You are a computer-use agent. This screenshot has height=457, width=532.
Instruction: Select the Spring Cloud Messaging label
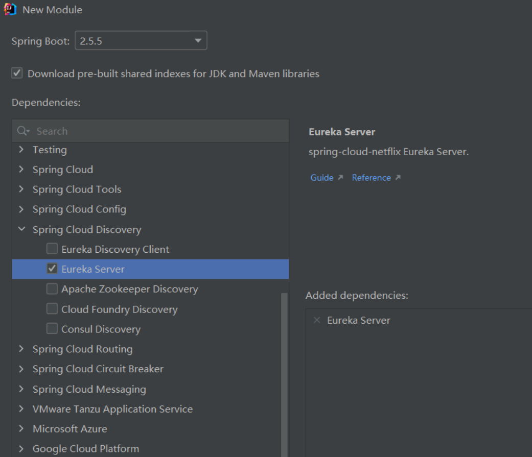[89, 390]
